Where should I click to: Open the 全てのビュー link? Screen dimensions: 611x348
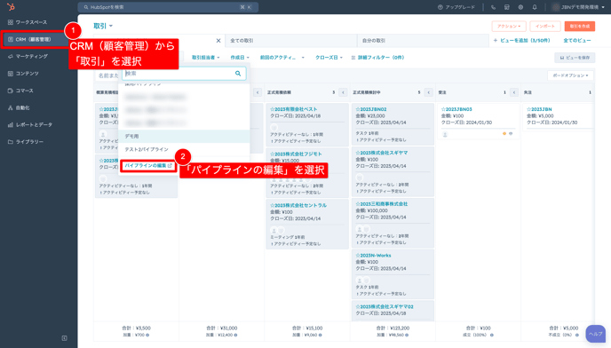(577, 41)
